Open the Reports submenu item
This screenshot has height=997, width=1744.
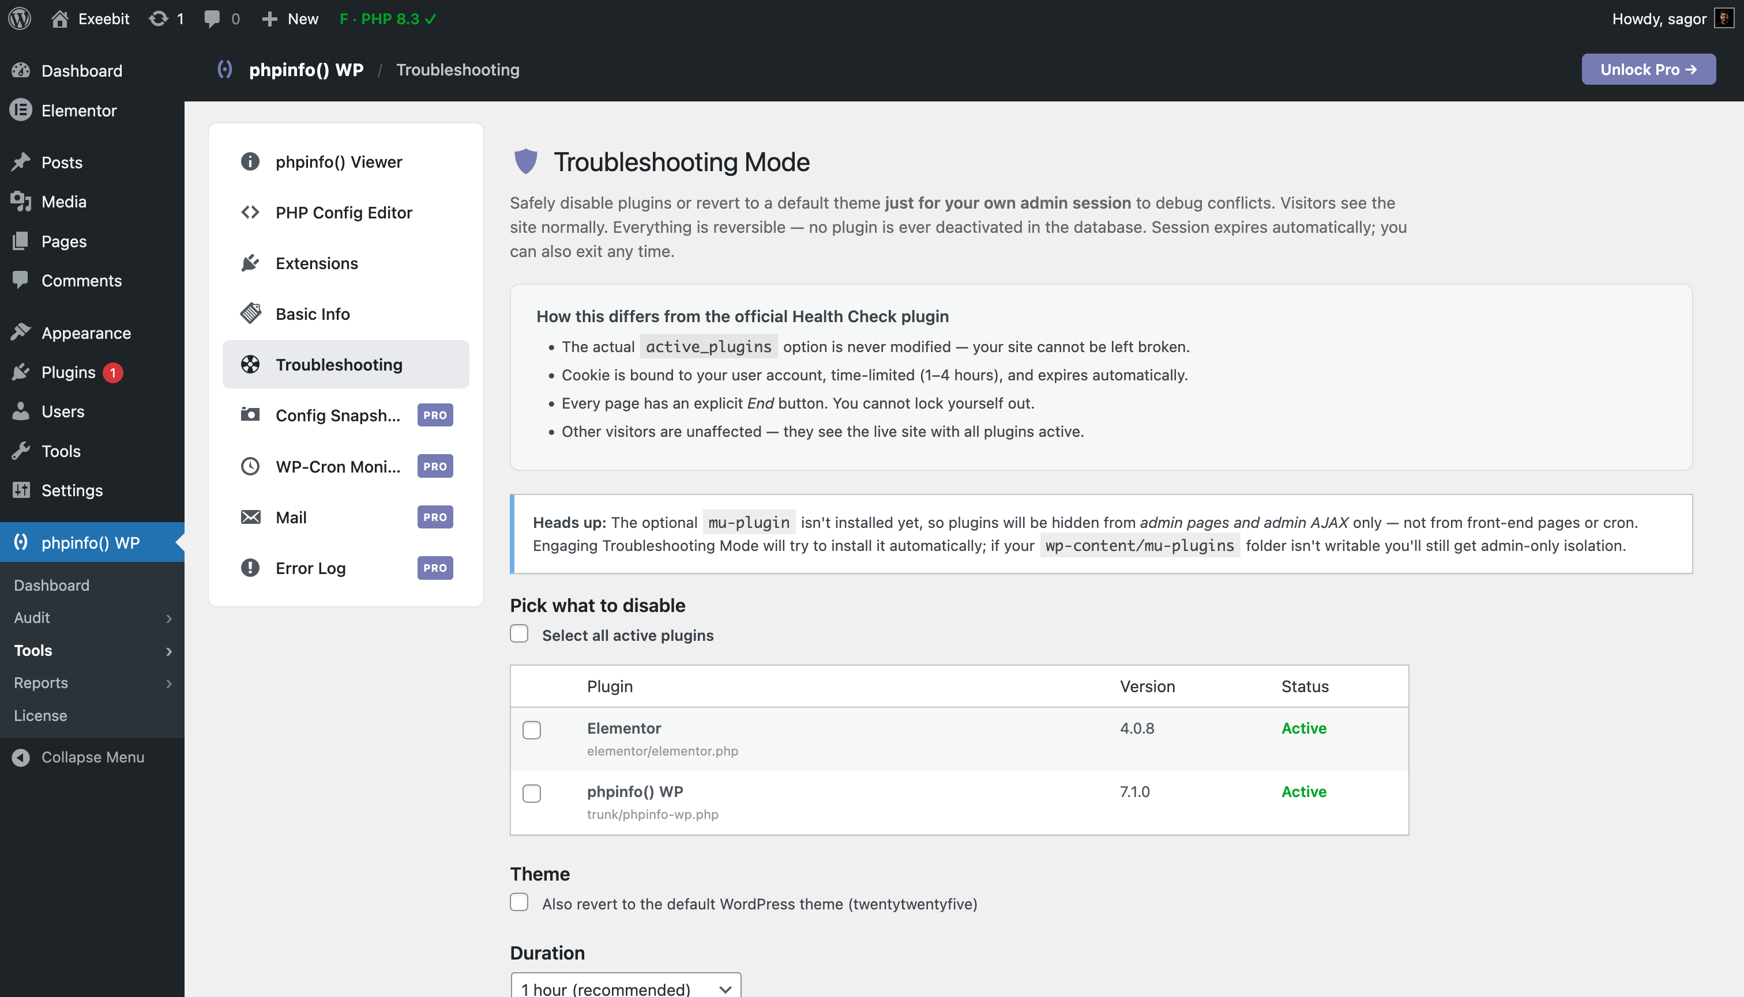[x=41, y=683]
